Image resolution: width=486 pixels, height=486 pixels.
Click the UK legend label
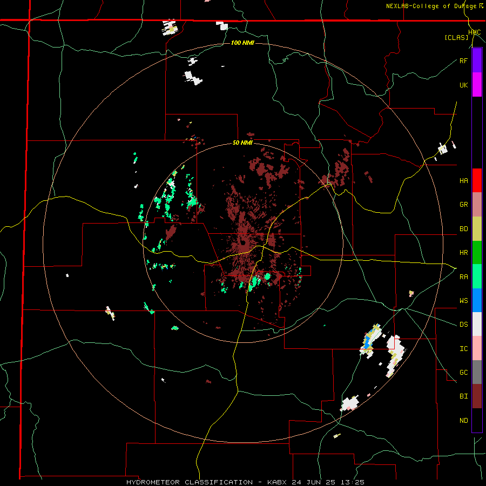(464, 85)
